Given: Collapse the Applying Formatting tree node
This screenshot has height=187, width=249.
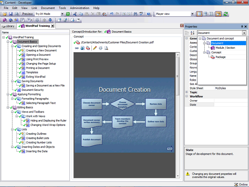Looking at the screenshot, I should pos(8,94).
